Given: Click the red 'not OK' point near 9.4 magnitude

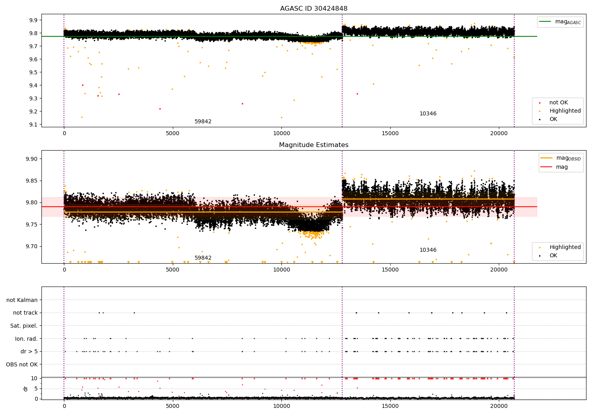Looking at the screenshot, I should (82, 85).
